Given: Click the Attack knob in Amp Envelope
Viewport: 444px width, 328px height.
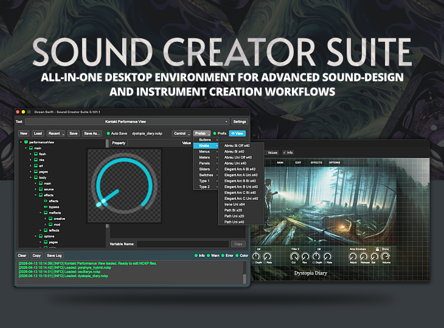Looking at the screenshot, I should coord(353,256).
